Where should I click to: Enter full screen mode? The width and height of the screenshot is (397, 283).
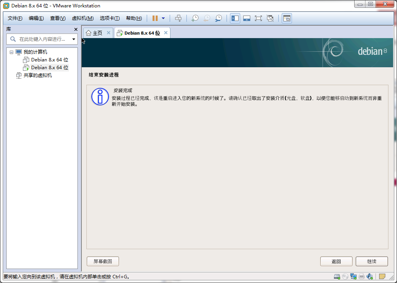tap(258, 18)
